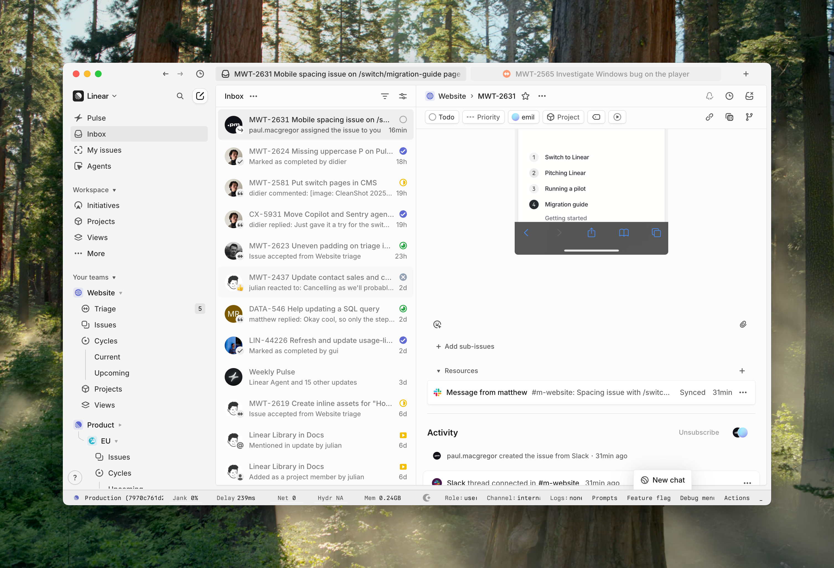Image resolution: width=834 pixels, height=568 pixels.
Task: Favorite MWT-2631 with star icon
Action: pyautogui.click(x=525, y=96)
